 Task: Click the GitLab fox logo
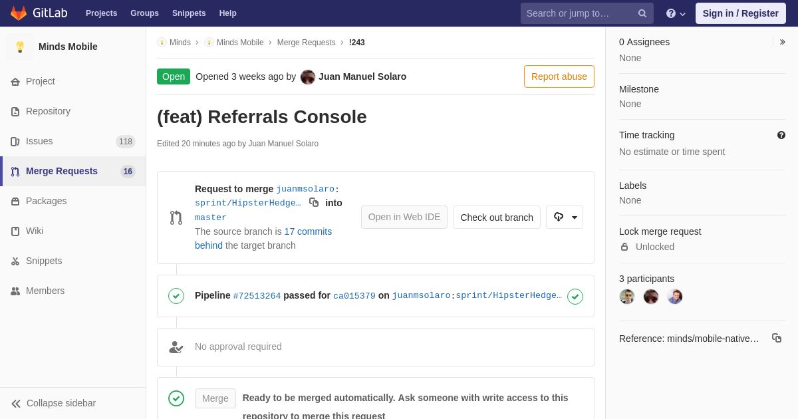19,13
